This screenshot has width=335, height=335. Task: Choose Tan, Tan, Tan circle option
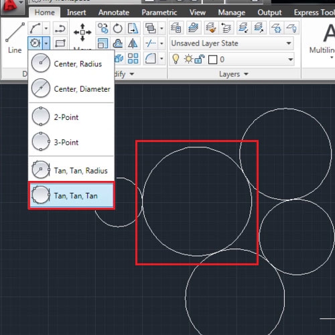point(72,196)
